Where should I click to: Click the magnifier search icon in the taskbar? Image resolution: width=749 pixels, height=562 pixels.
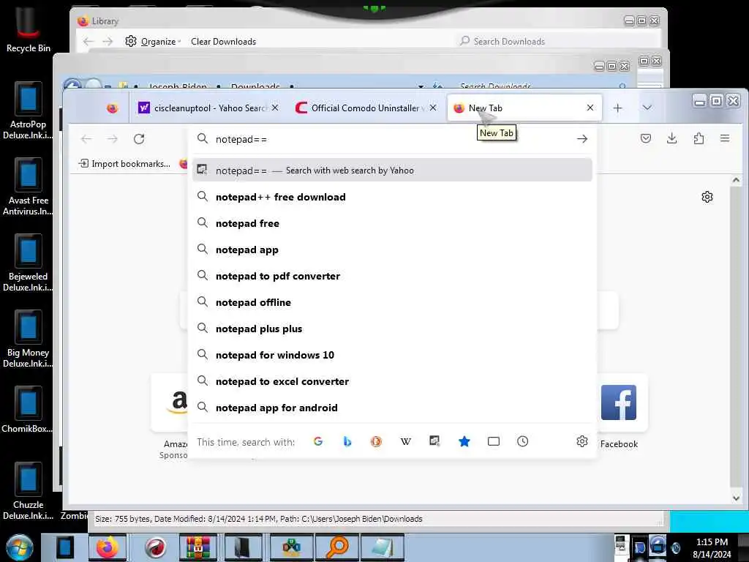click(336, 547)
